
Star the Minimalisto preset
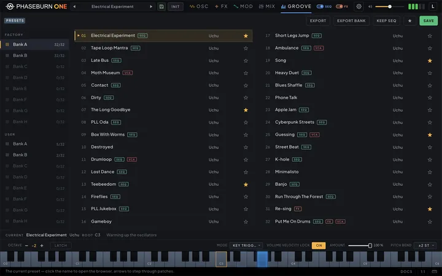pos(430,172)
